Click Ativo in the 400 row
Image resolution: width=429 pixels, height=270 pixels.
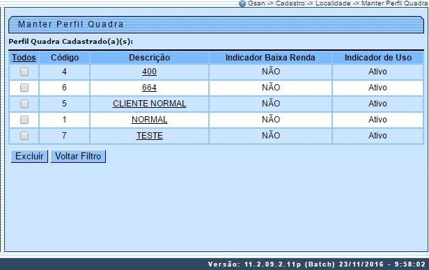pyautogui.click(x=377, y=72)
